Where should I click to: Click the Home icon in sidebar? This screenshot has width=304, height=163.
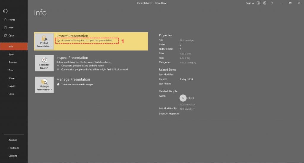point(5,20)
